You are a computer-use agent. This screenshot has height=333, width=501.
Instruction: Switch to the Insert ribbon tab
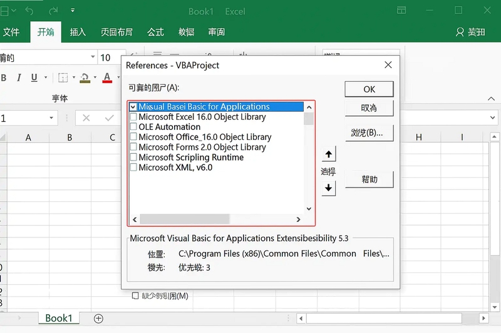(x=78, y=32)
